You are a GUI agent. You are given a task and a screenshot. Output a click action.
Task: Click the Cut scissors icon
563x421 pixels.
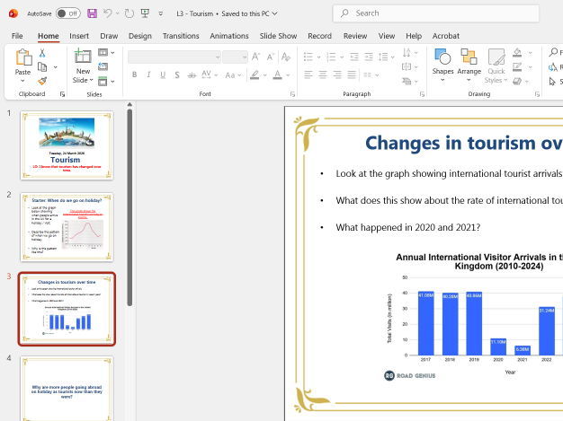41,54
